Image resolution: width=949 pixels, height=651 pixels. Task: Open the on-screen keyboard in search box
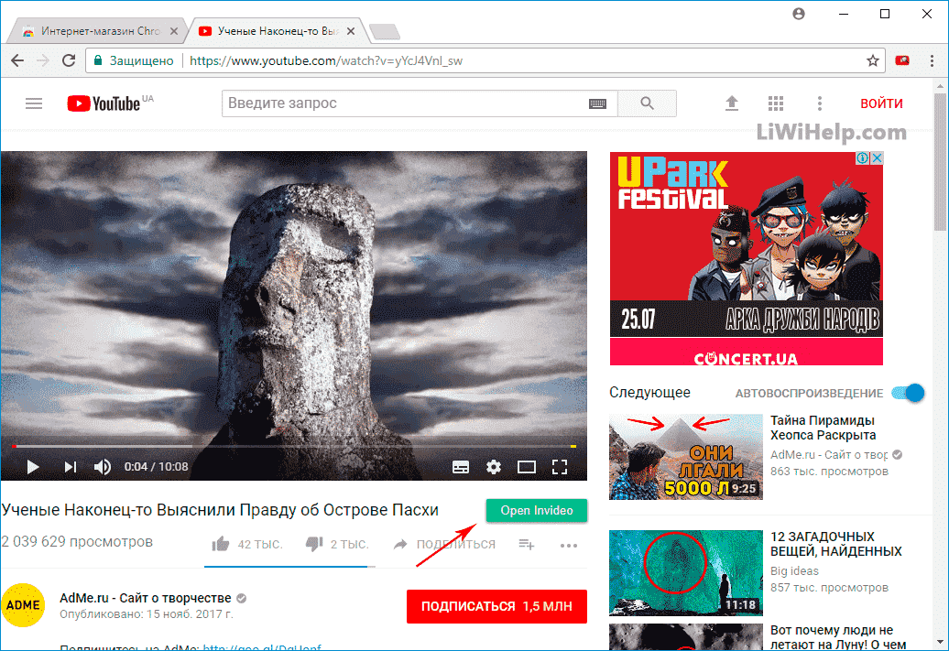point(597,103)
